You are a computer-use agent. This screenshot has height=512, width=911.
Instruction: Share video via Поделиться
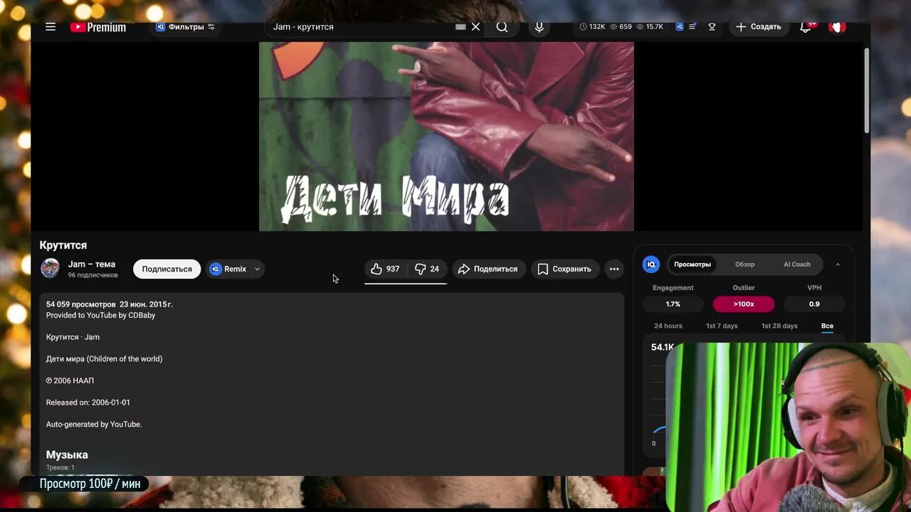tap(488, 269)
